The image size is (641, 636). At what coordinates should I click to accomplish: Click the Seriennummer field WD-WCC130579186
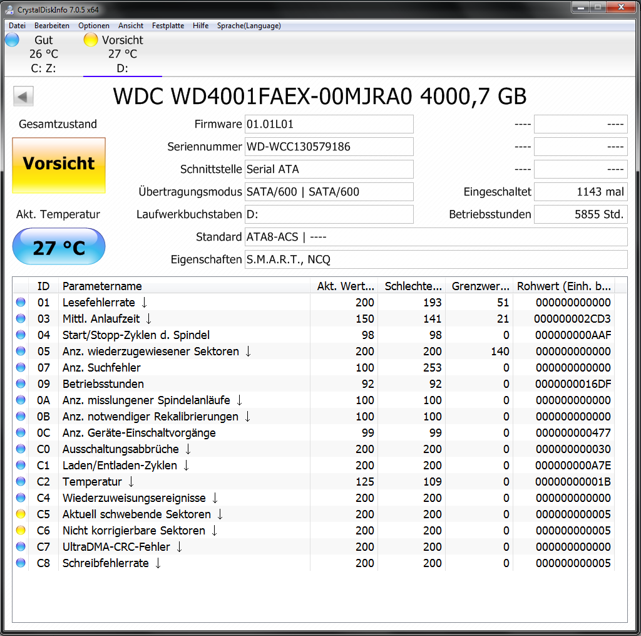(329, 147)
